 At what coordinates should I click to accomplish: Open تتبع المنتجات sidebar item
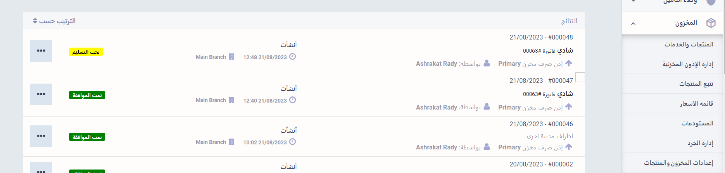click(x=696, y=84)
